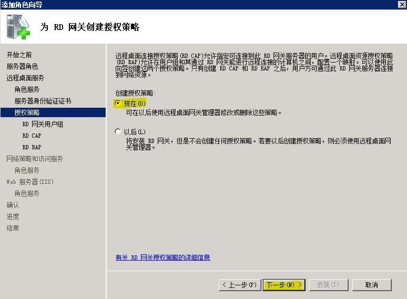Viewport: 407px width, 299px height.
Task: Go to 服务器角色 step
Action: [x=22, y=66]
